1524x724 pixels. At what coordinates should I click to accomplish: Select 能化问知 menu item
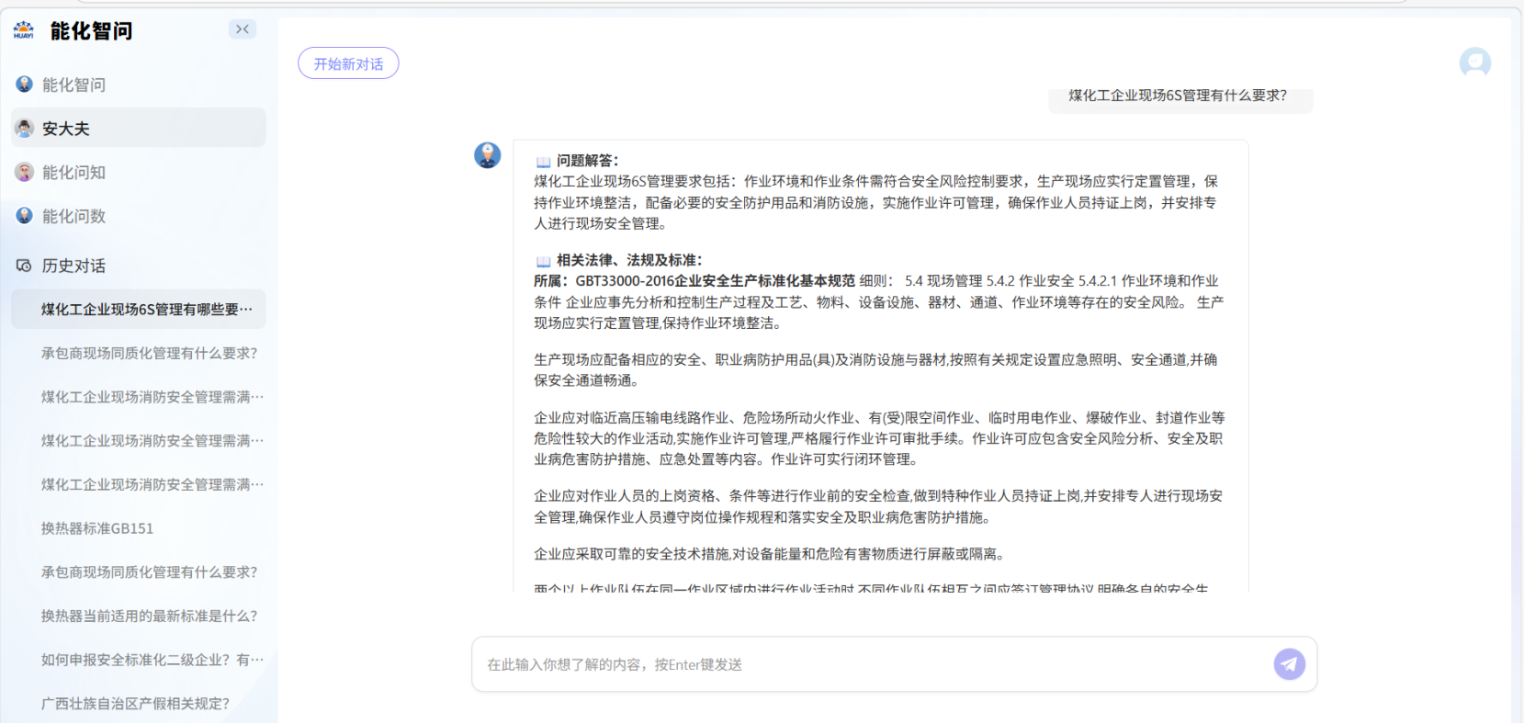[x=73, y=172]
